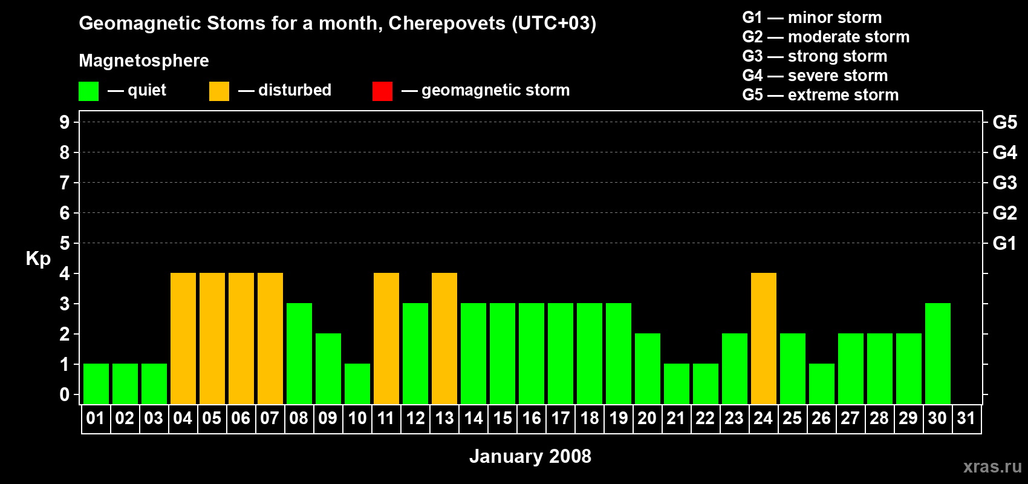The width and height of the screenshot is (1028, 484).
Task: Click the green bar above day 10
Action: [x=357, y=384]
